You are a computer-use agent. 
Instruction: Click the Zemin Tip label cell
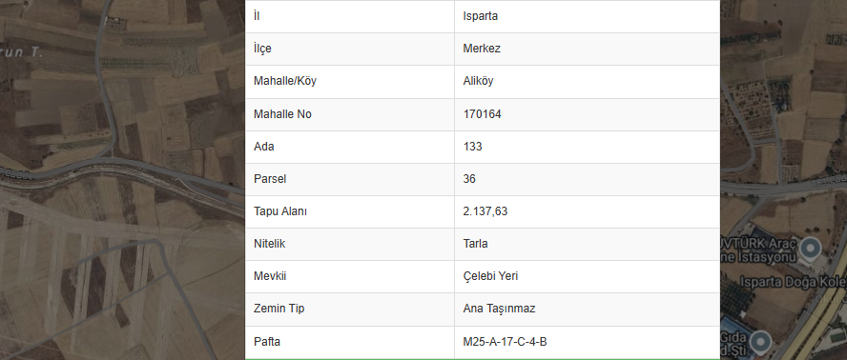350,309
